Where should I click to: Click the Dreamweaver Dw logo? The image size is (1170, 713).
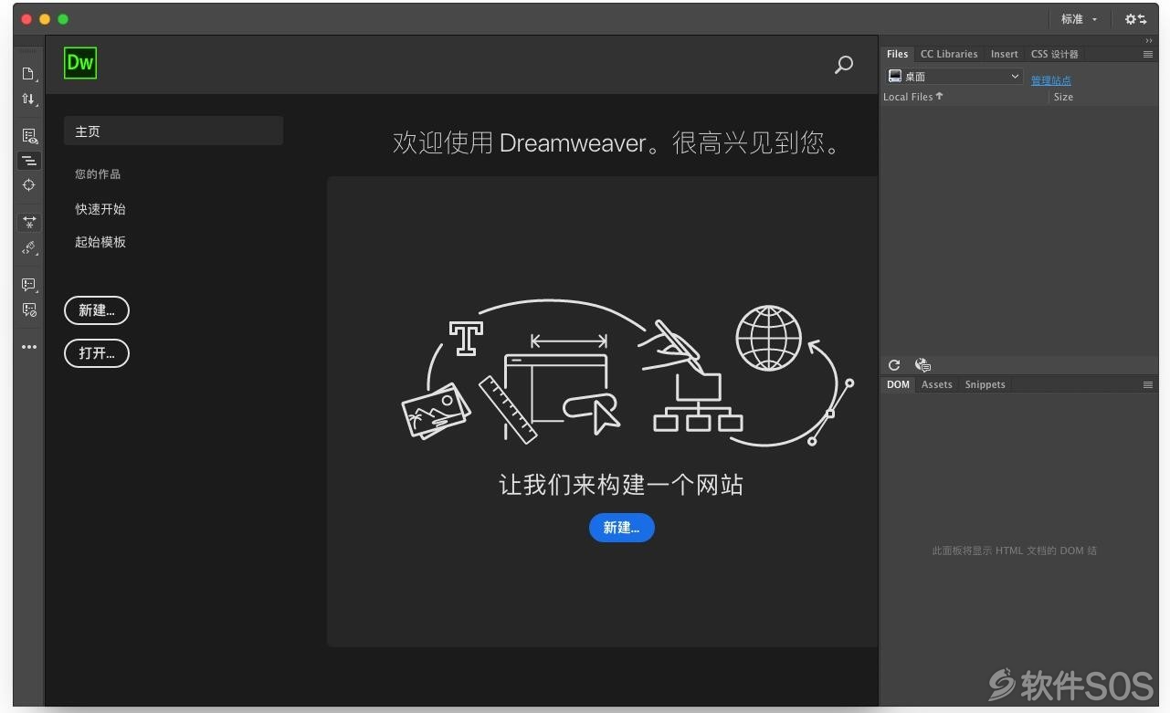click(80, 63)
